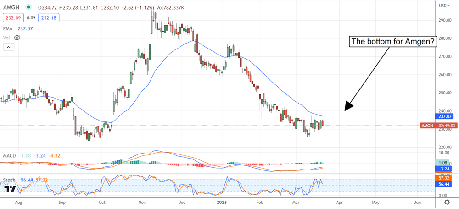Image resolution: width=459 pixels, height=209 pixels.
Task: Click the green market status dot beside AMGN
Action: (28, 6)
